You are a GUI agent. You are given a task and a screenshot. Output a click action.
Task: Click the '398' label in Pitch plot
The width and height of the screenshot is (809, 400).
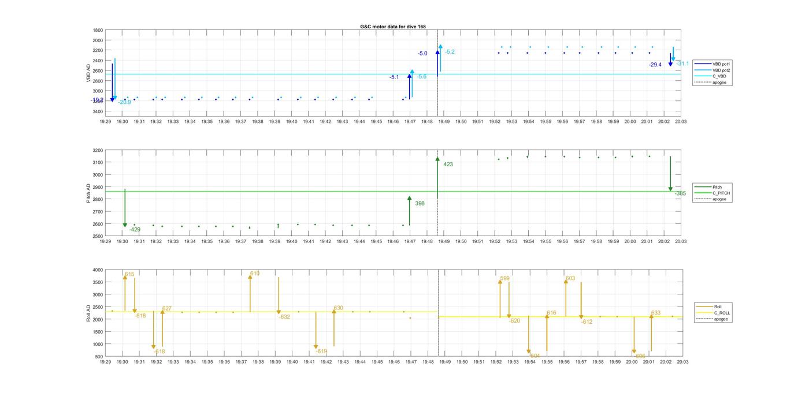[x=420, y=203]
